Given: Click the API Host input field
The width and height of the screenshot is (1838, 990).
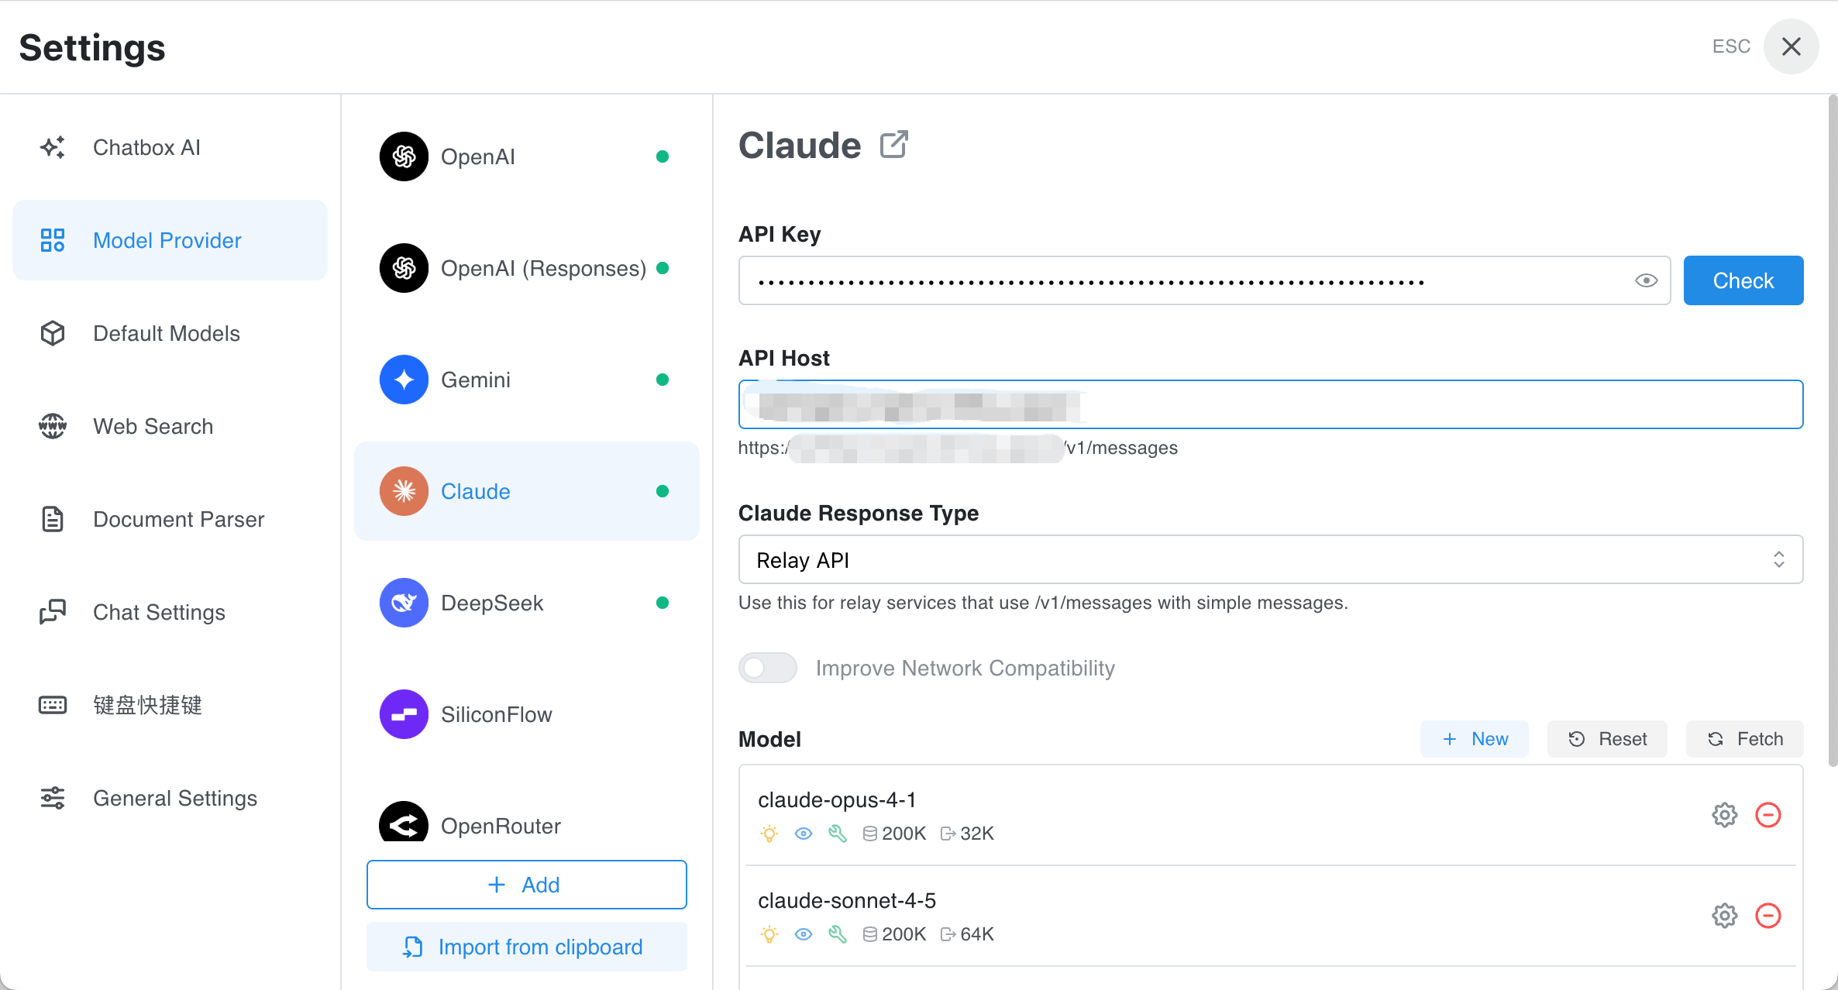Looking at the screenshot, I should [x=1271, y=404].
